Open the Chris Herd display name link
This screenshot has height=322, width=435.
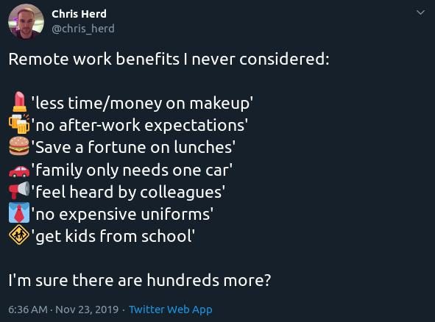tap(79, 14)
